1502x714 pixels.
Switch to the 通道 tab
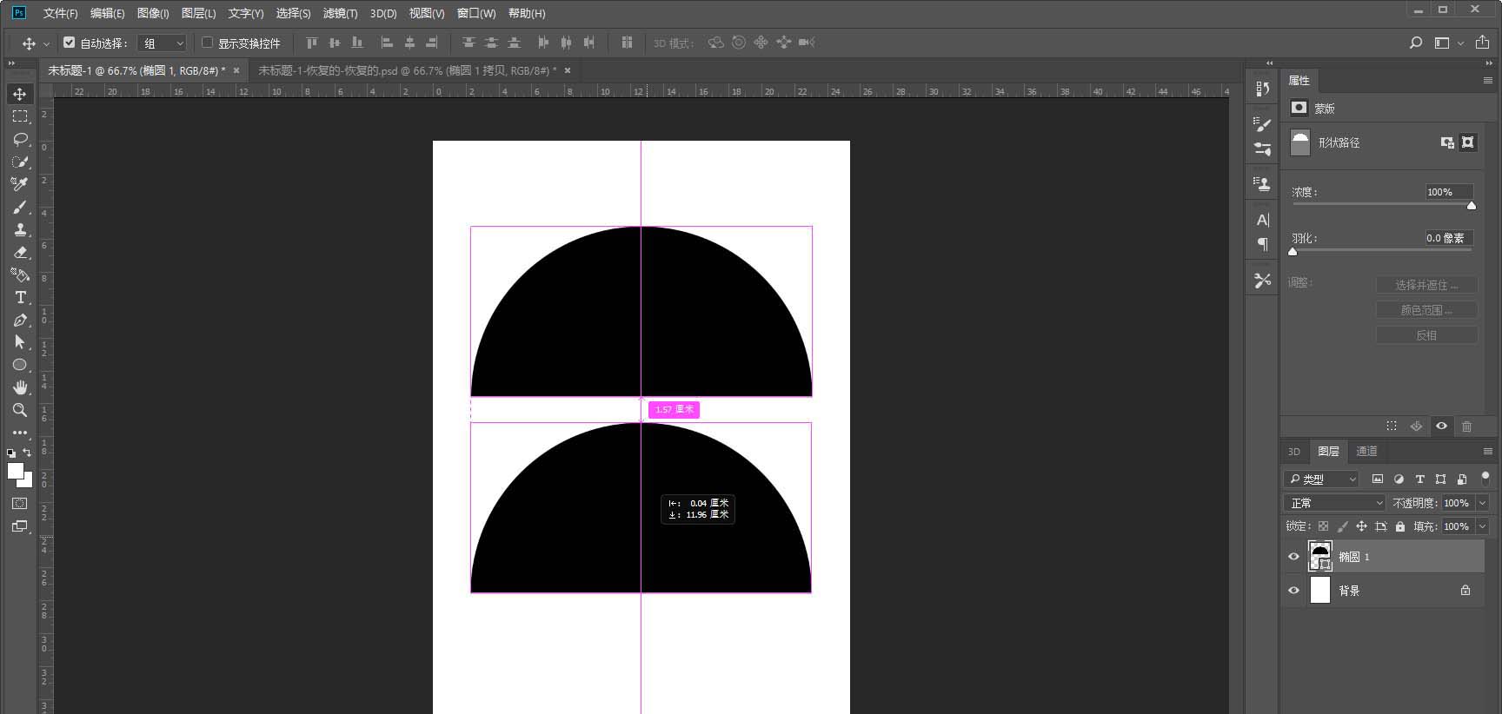coord(1366,451)
